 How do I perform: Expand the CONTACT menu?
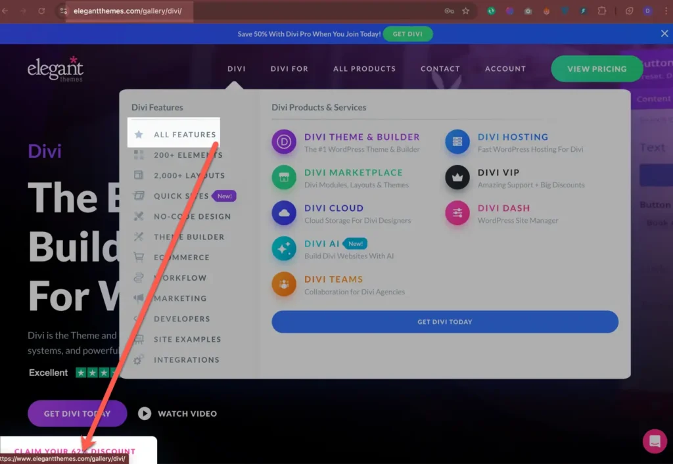440,68
